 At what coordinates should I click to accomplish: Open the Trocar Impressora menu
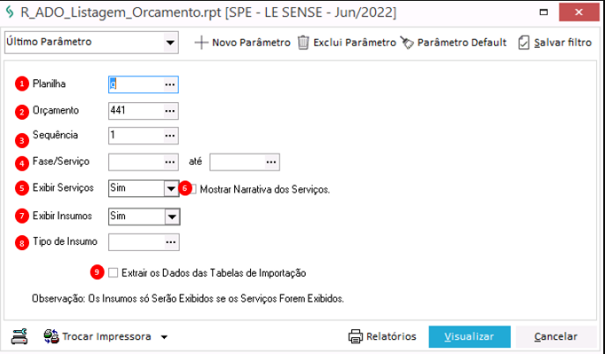[106, 336]
